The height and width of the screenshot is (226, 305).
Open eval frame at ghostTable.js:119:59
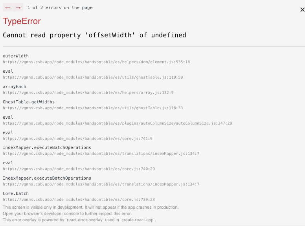click(93, 77)
